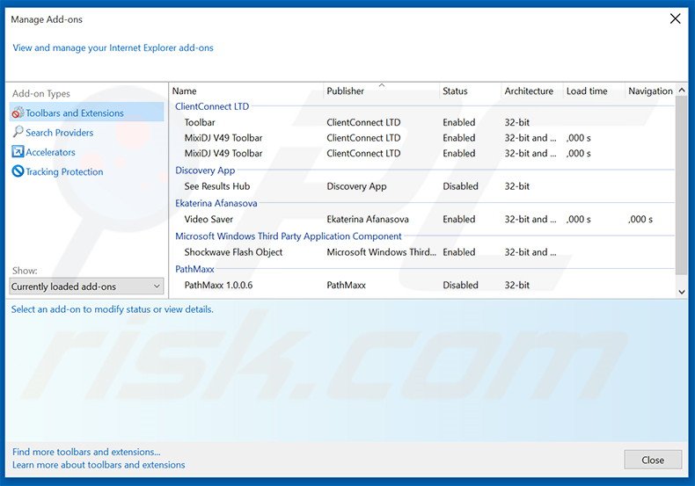Click Enabled status of Video Saver
This screenshot has width=695, height=486.
click(x=458, y=219)
